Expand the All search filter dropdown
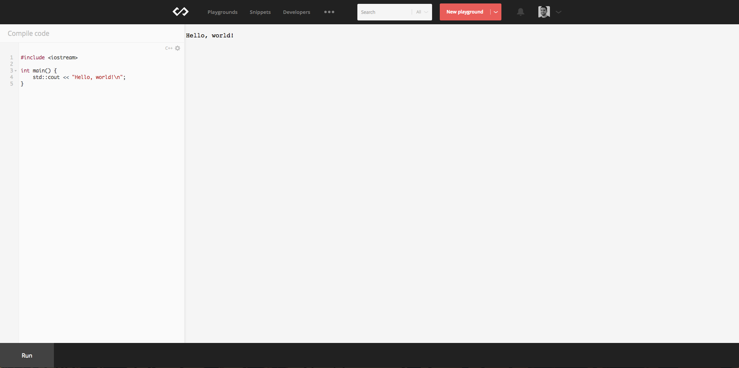 click(x=422, y=12)
